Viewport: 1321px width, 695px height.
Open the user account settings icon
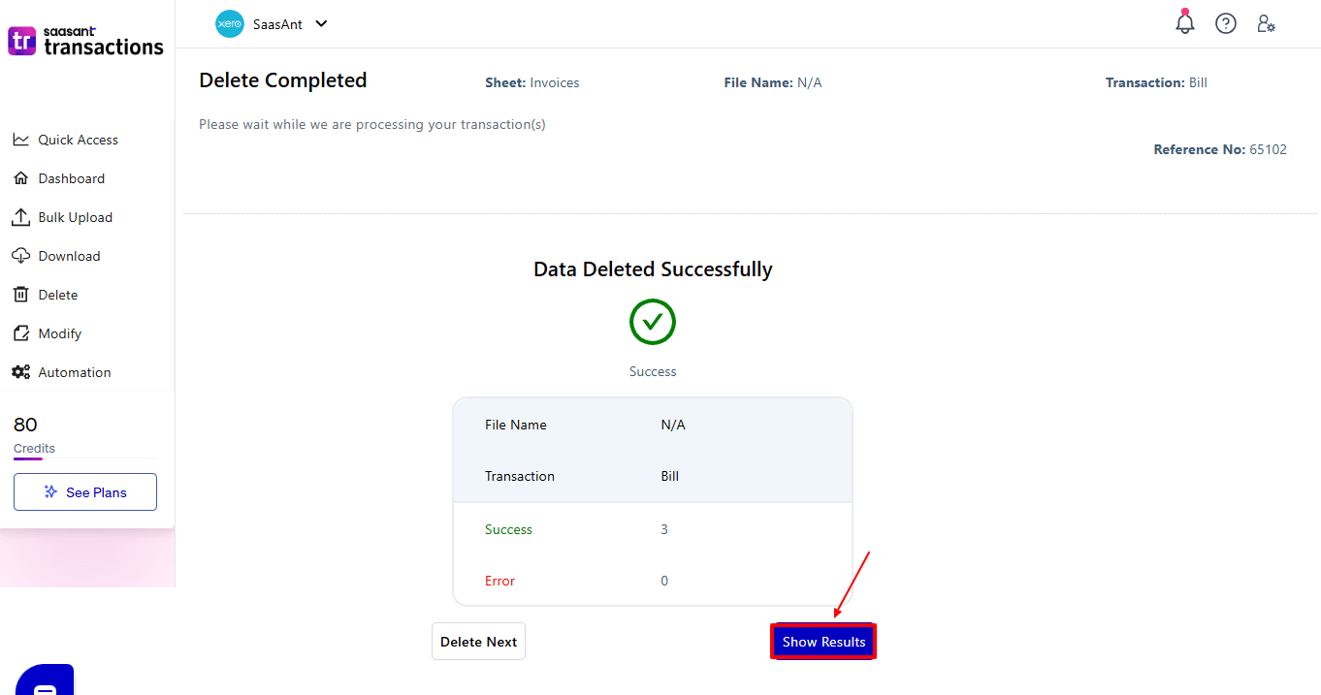tap(1267, 23)
